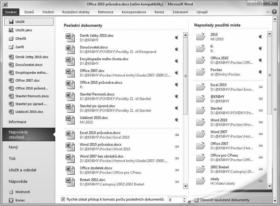
Task: Click the document icon for Office dodatek.docx
Action: coord(70,170)
